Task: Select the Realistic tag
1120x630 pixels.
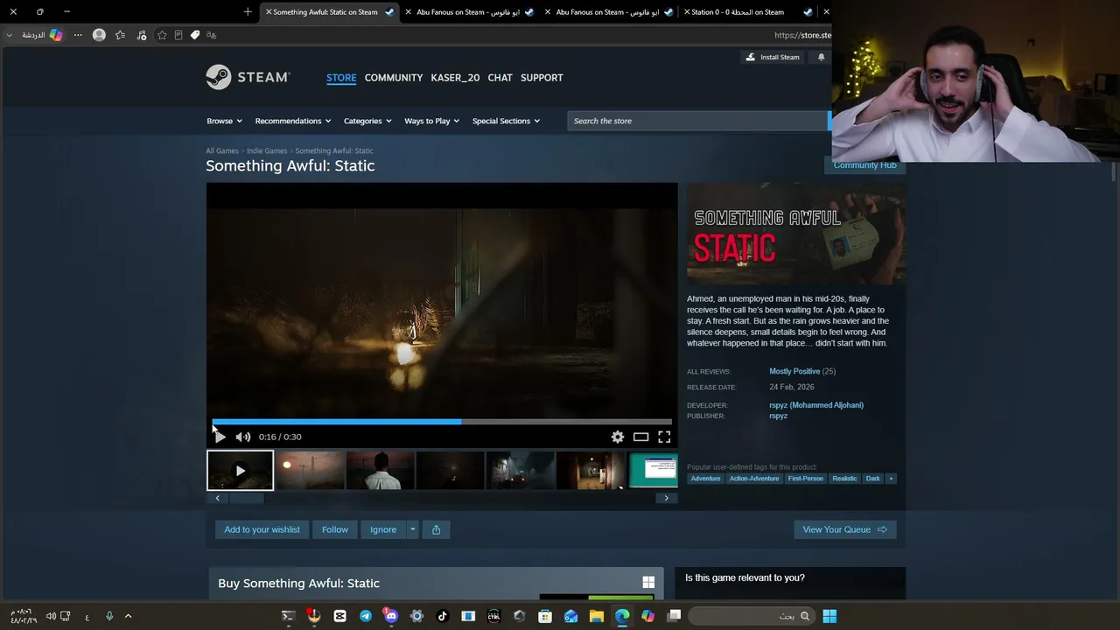Action: coord(844,479)
